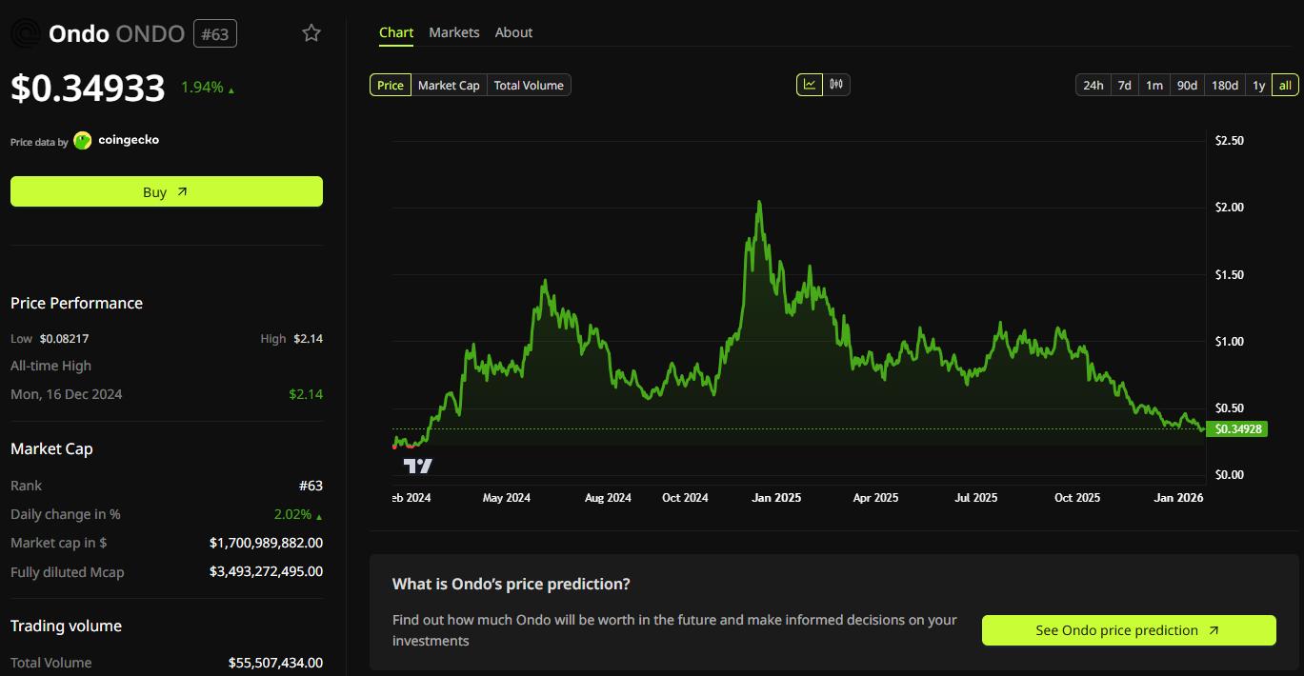Open the Ondo price prediction page
This screenshot has width=1304, height=676.
pyautogui.click(x=1128, y=630)
